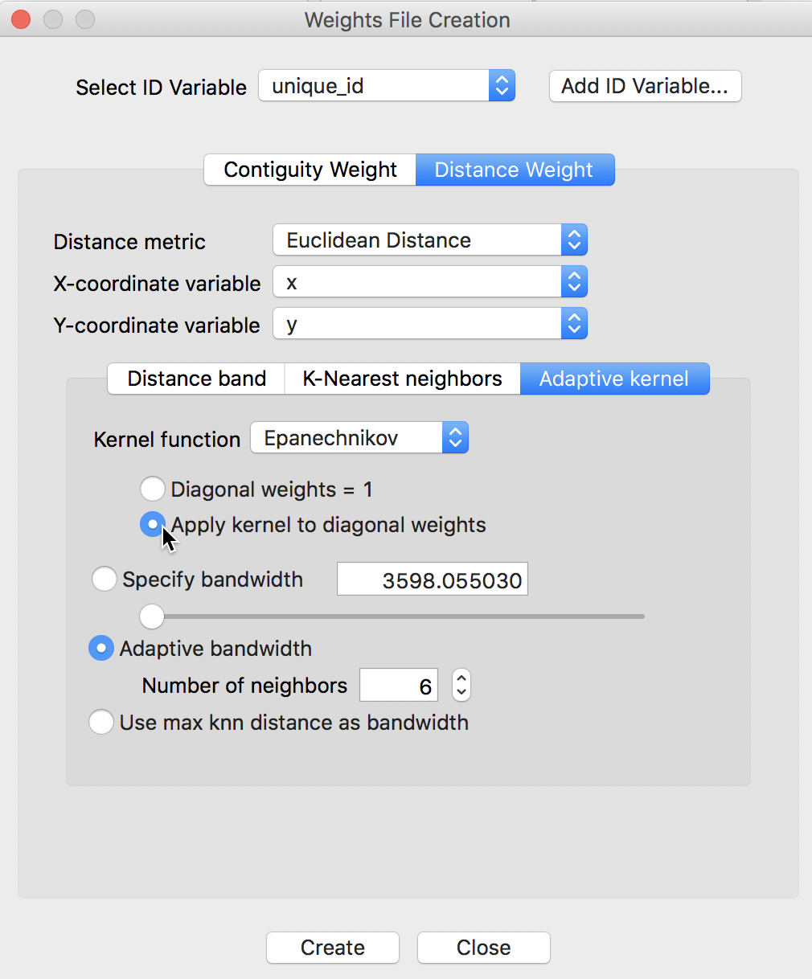
Task: Select Use max knn distance as bandwidth
Action: pos(101,722)
